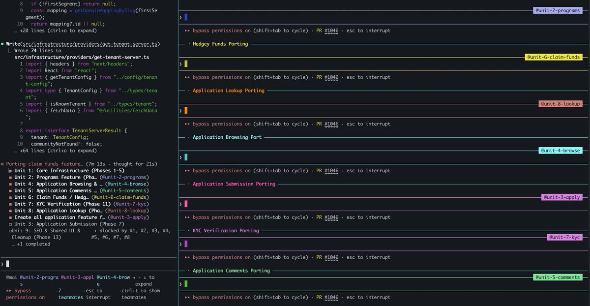The width and height of the screenshot is (590, 306).
Task: Click the bullet icon before Write get-tenant-server.ts
Action: coord(3,44)
